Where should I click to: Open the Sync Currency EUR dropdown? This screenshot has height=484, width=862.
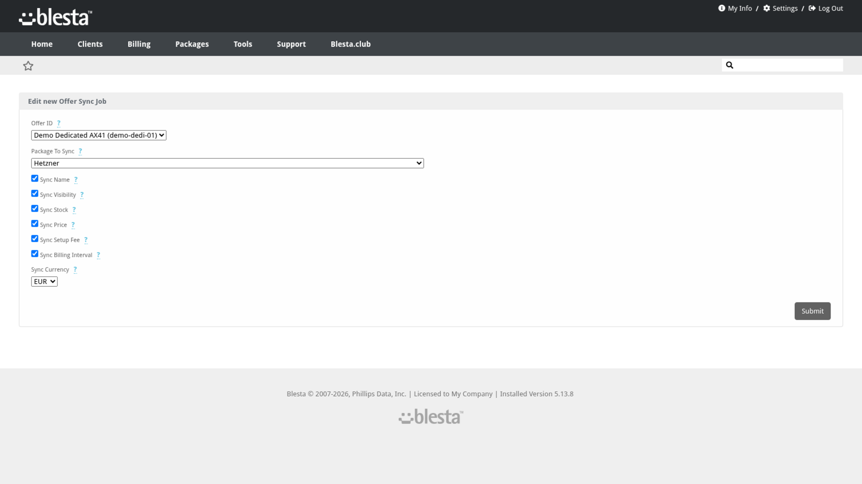point(44,281)
